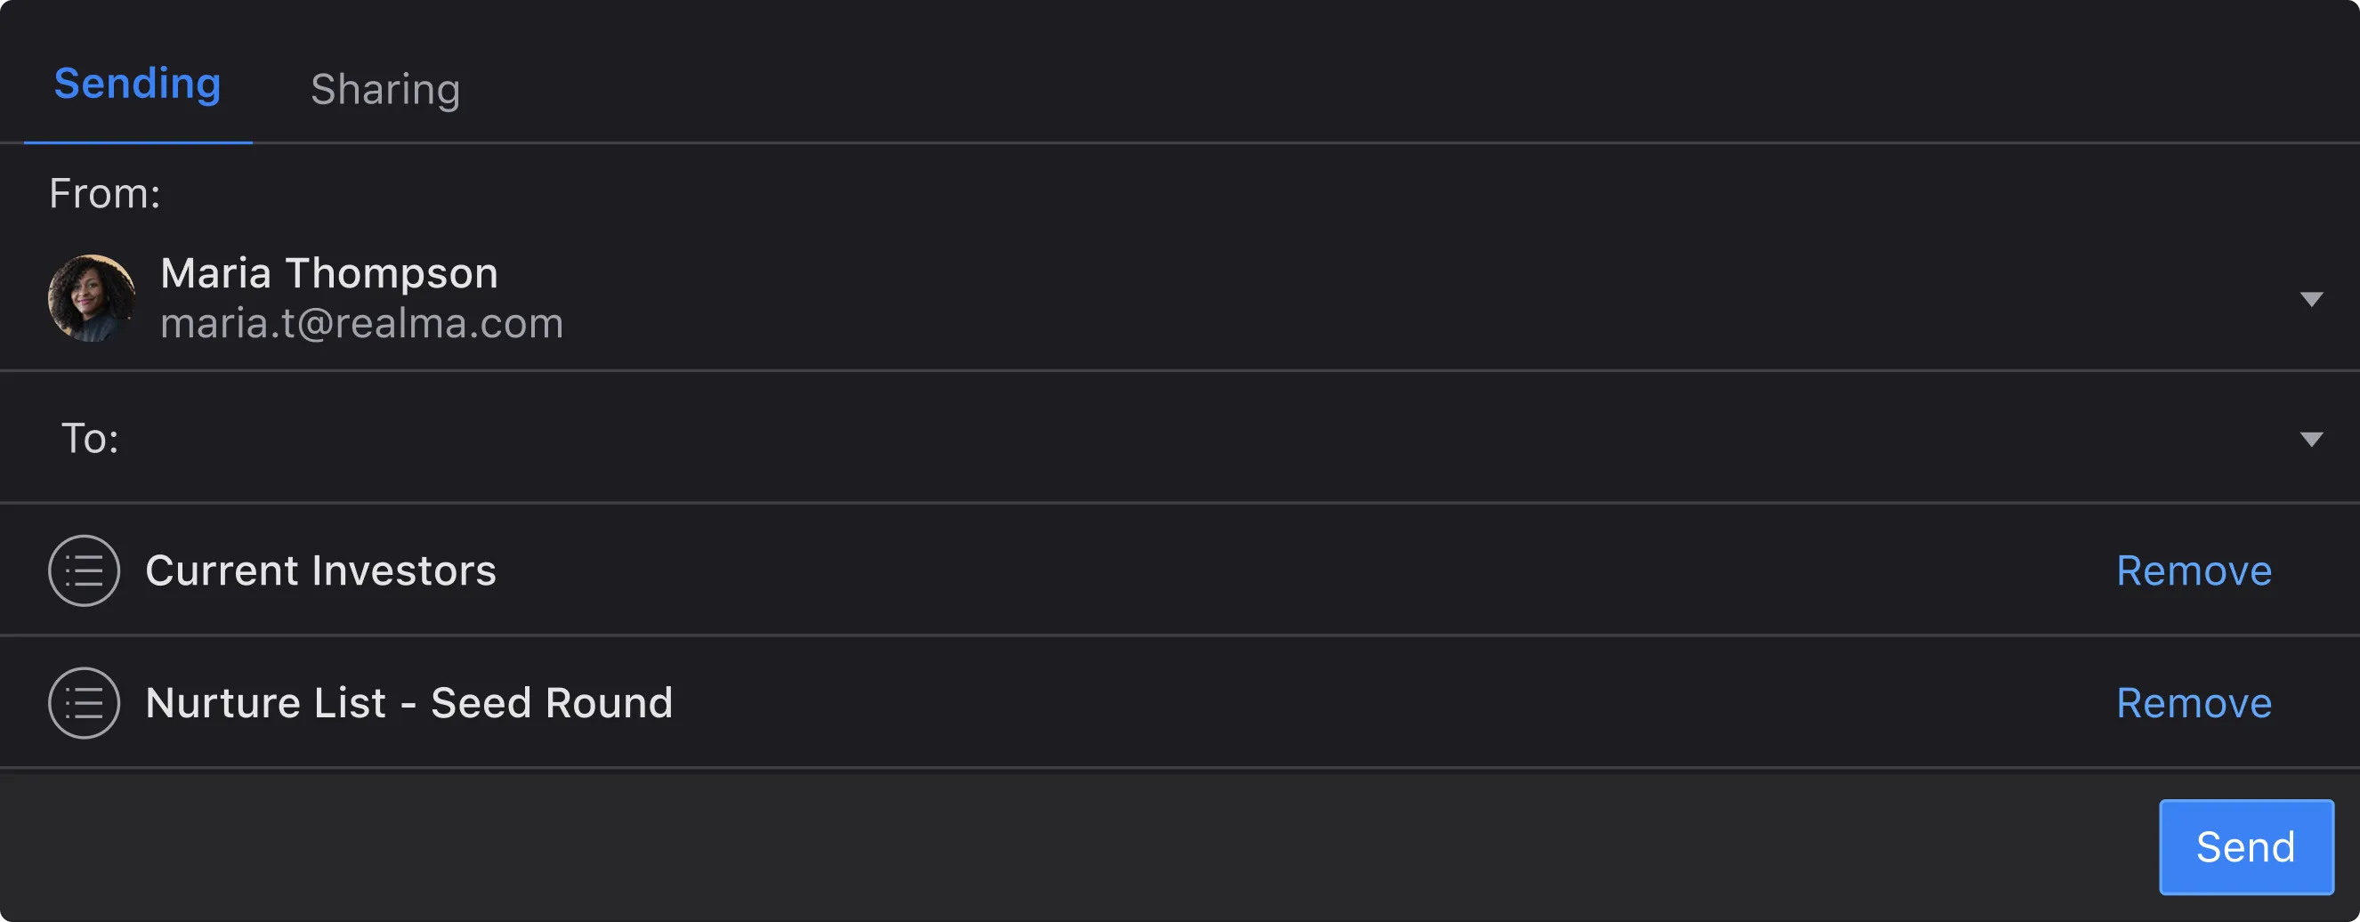Click the Nurture List - Seed Round icon
Screen dimensions: 2360x922
point(85,702)
